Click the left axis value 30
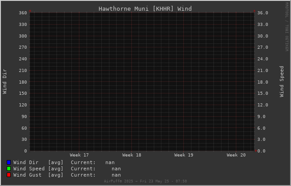Screen dimensions: 291x186 pyautogui.click(x=24, y=139)
